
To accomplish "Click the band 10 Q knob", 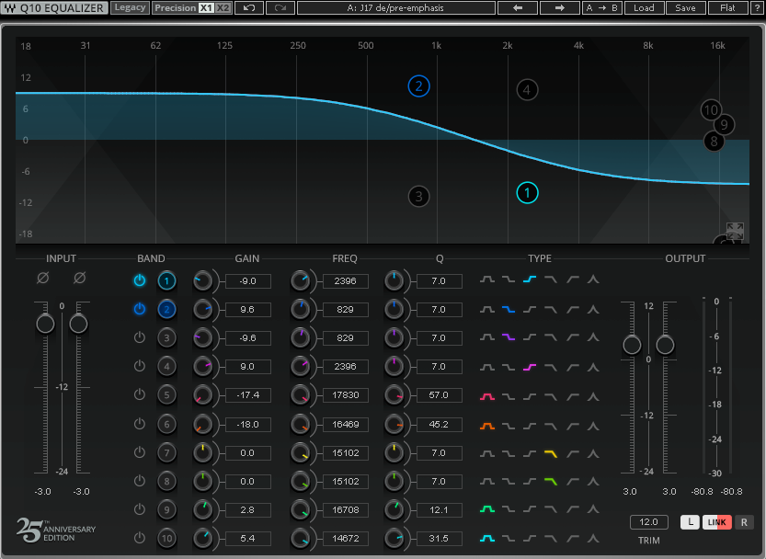I will (394, 539).
